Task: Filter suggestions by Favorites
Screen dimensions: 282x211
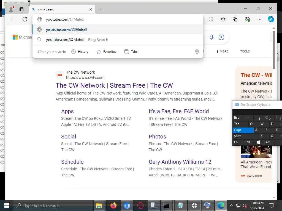Action: 106,52
